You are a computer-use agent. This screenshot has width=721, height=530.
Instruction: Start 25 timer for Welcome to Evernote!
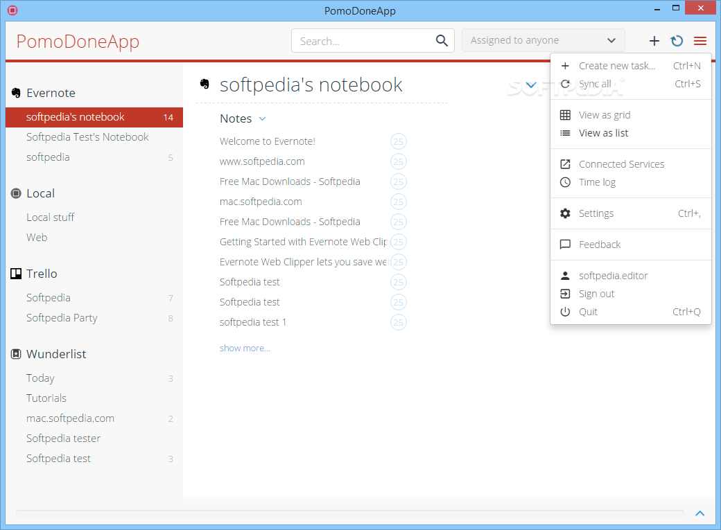[398, 141]
